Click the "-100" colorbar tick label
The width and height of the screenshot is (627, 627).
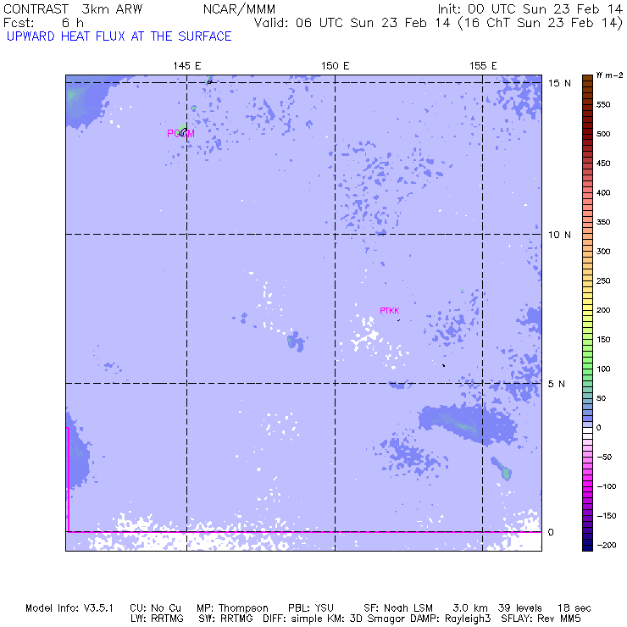point(606,486)
